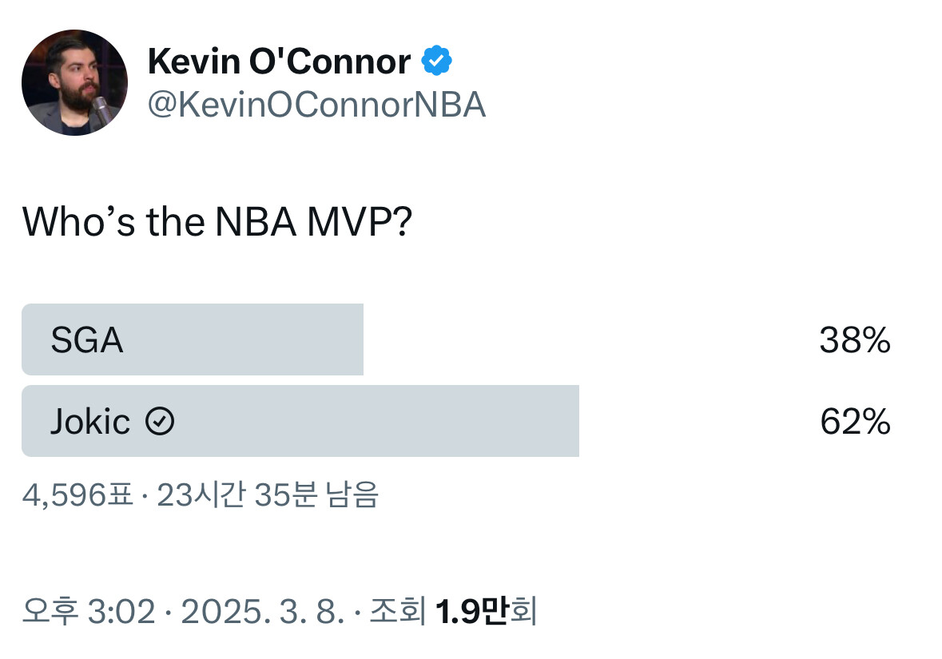
Task: Click the blue verified badge
Action: pos(437,62)
